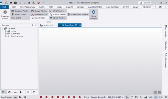
Task: Click the Information circle icon beside Help
Action: coord(165,7)
